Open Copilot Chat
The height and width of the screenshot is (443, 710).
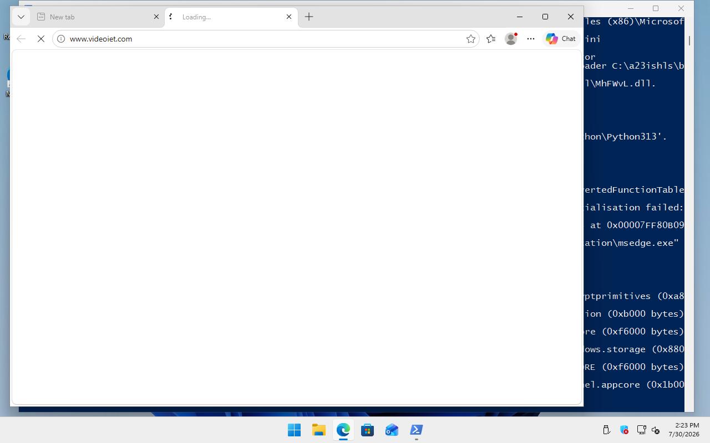point(561,39)
